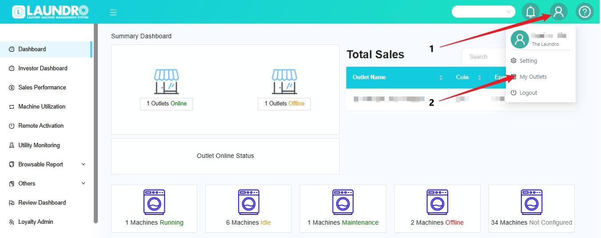
Task: Click the offline outlets shop icon
Action: (284, 81)
